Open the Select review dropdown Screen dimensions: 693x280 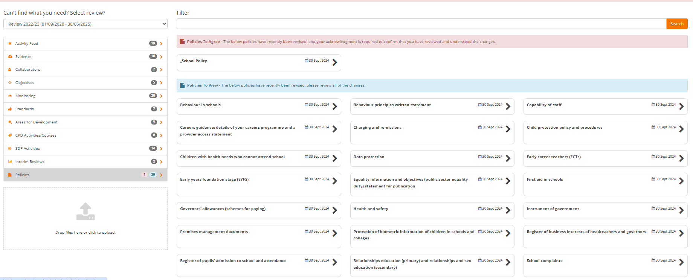[x=85, y=24]
